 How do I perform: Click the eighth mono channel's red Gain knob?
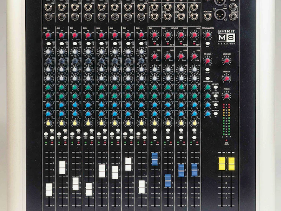pyautogui.click(x=141, y=35)
